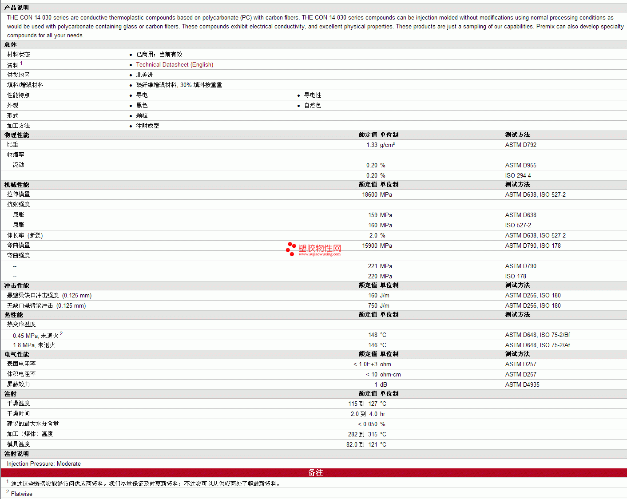
Task: Click the 资料 row label
Action: [13, 65]
